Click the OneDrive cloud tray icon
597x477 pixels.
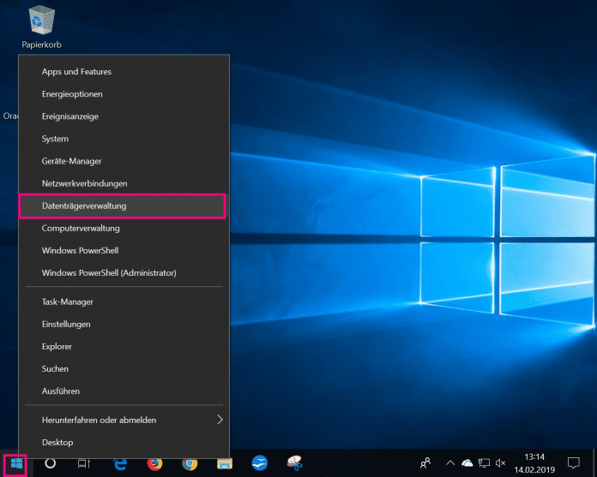pos(467,463)
